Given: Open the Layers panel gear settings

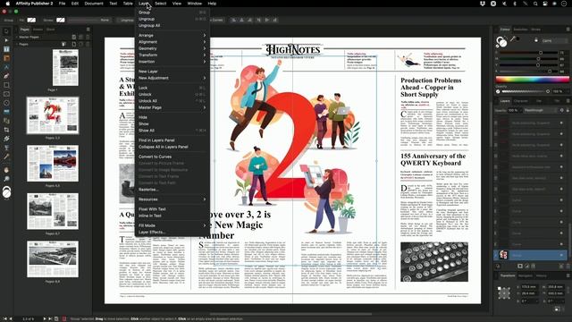Looking at the screenshot, I should point(562,110).
